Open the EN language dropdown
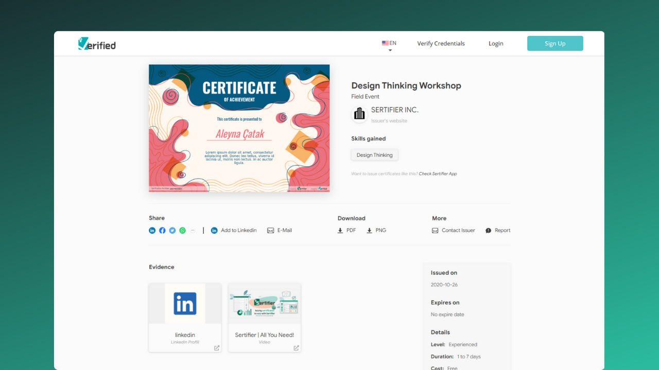Viewport: 659px width, 370px height. click(389, 44)
